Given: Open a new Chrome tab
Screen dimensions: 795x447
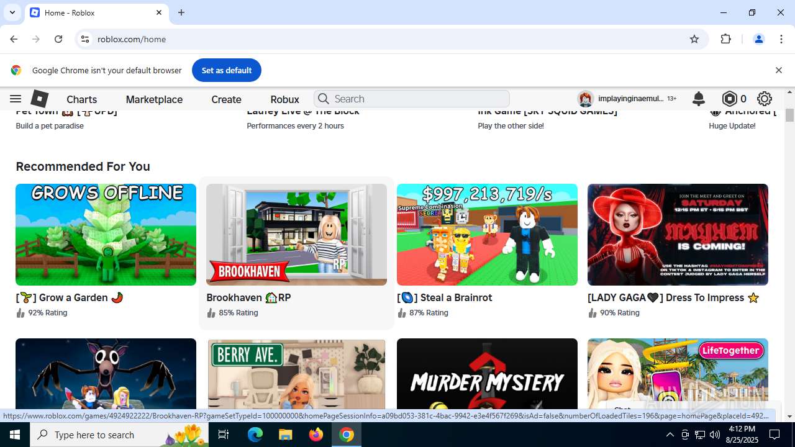Looking at the screenshot, I should tap(181, 12).
